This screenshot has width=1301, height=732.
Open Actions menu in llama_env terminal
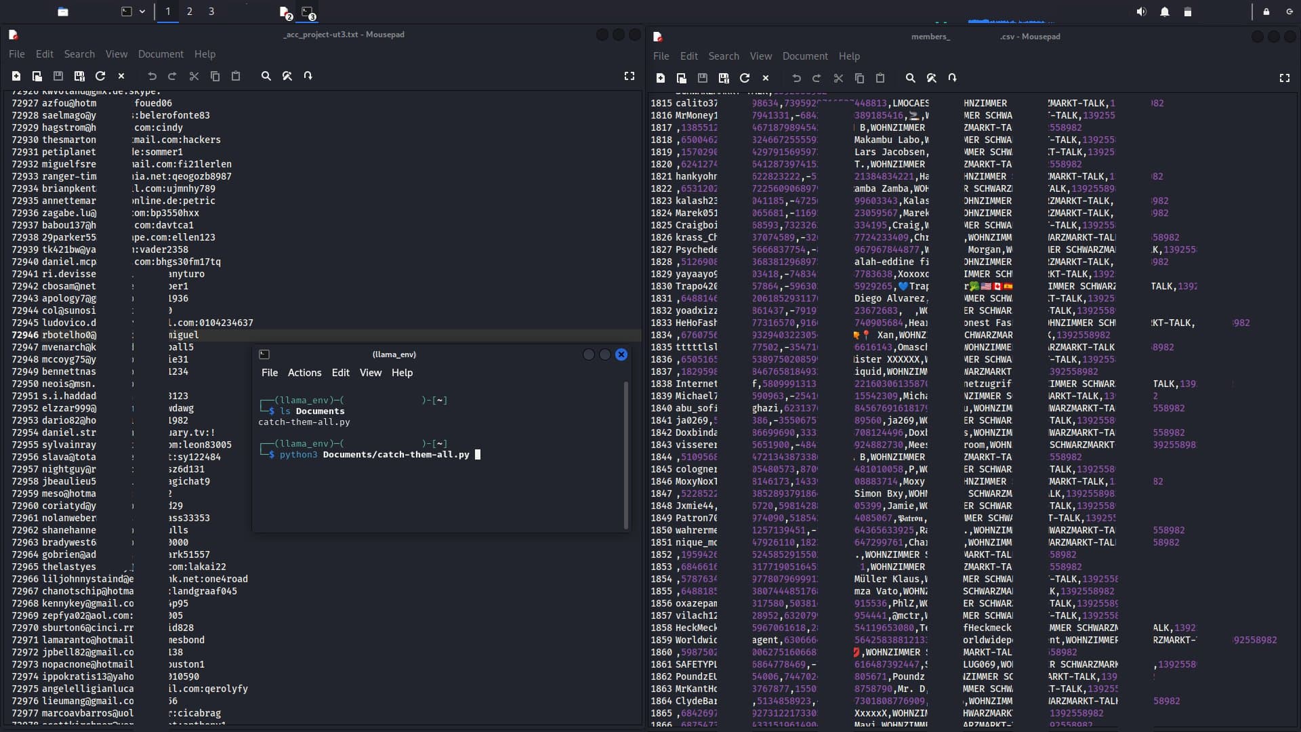tap(304, 373)
